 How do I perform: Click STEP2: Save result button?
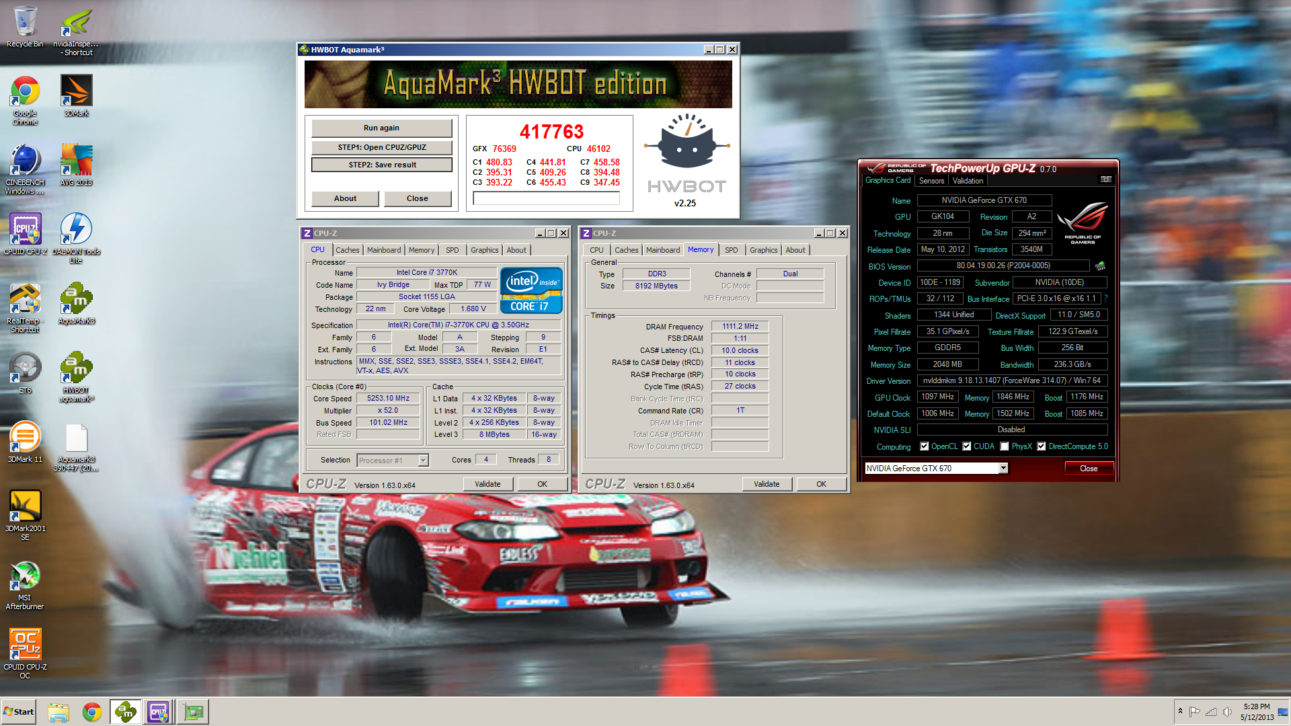coord(382,165)
